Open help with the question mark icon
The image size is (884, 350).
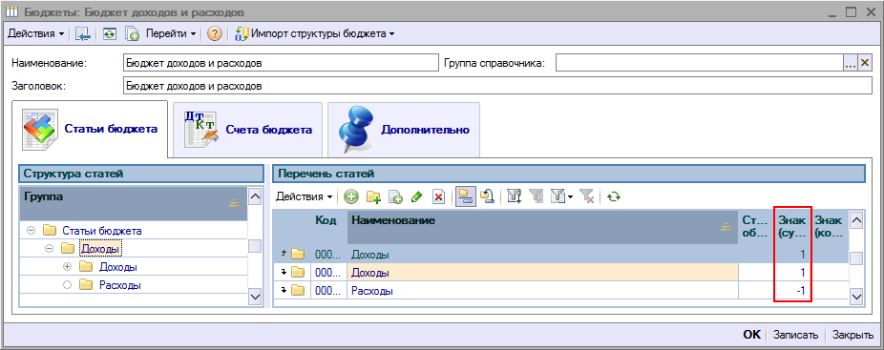tap(214, 33)
